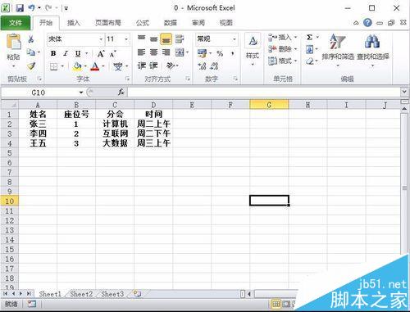Image resolution: width=410 pixels, height=312 pixels.
Task: Open Sort and Filter tool
Action: click(338, 50)
